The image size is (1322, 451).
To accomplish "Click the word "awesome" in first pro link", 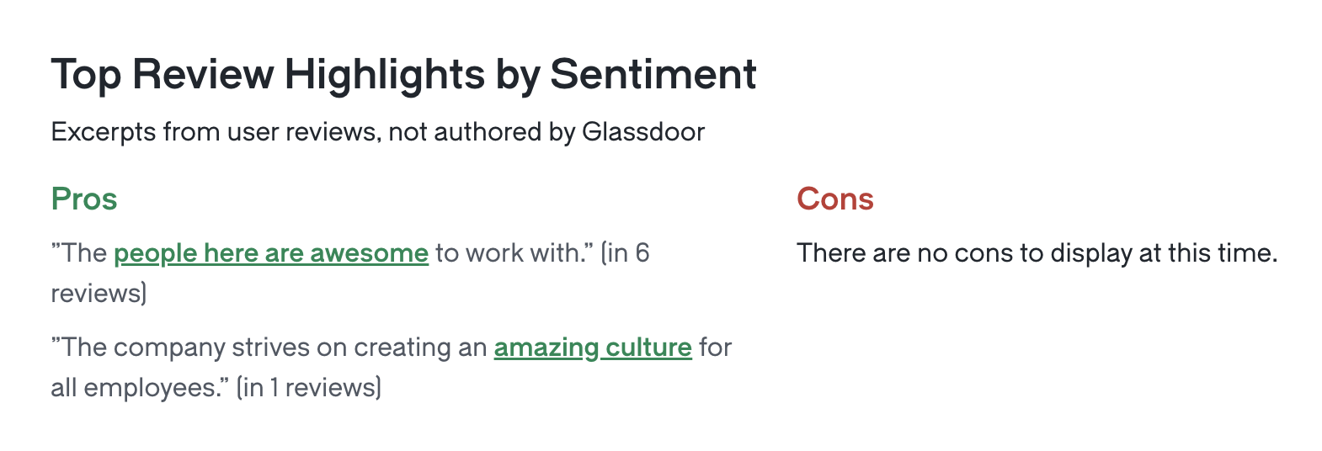I will [x=370, y=253].
